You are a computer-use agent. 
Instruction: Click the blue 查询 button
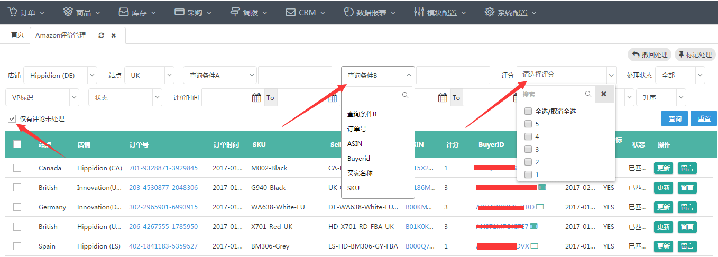(x=675, y=119)
